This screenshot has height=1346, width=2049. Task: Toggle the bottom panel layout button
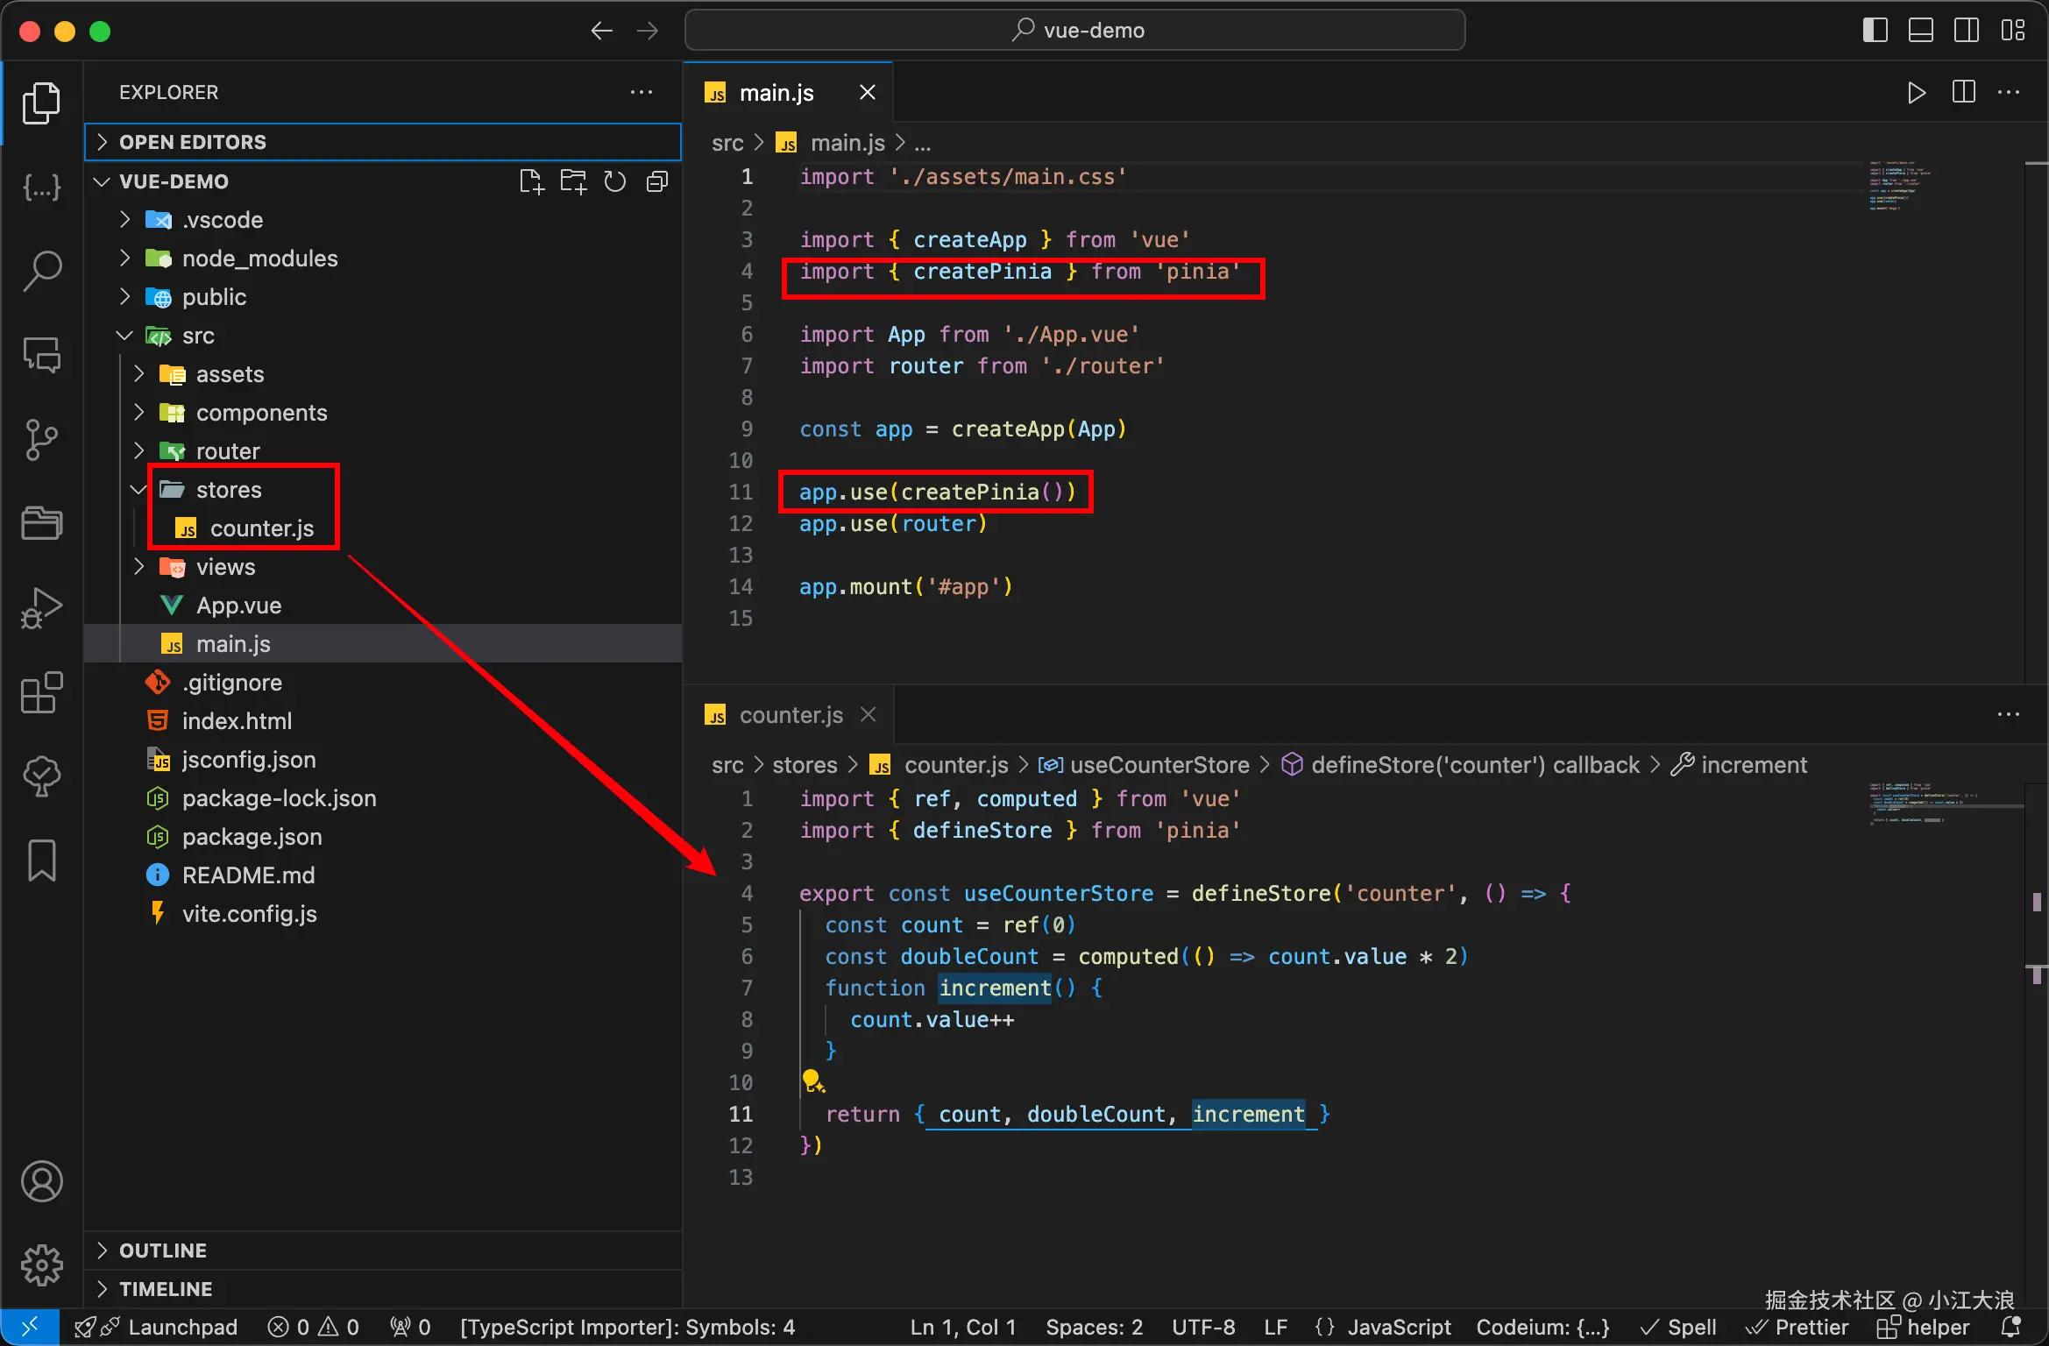(x=1920, y=31)
